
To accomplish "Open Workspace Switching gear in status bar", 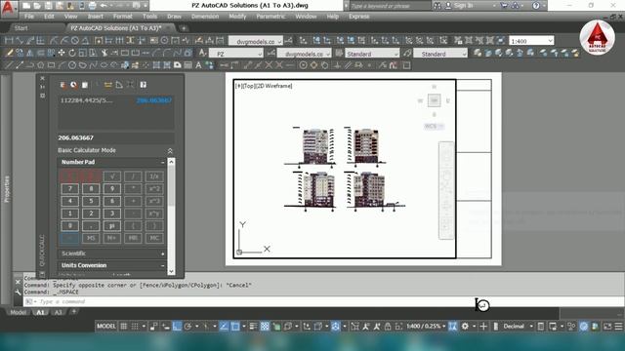I will point(465,327).
